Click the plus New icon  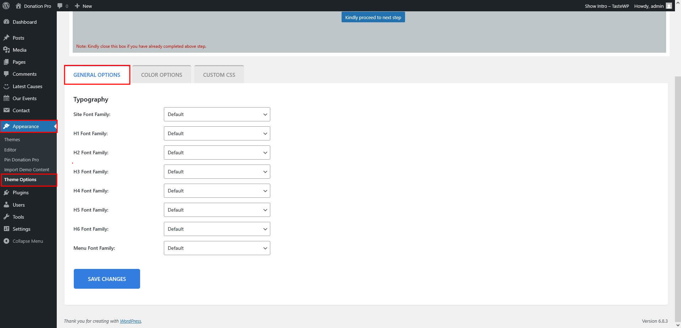coord(77,6)
